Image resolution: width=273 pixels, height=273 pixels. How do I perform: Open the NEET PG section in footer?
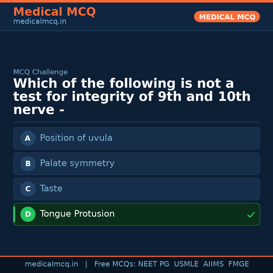coord(153,264)
